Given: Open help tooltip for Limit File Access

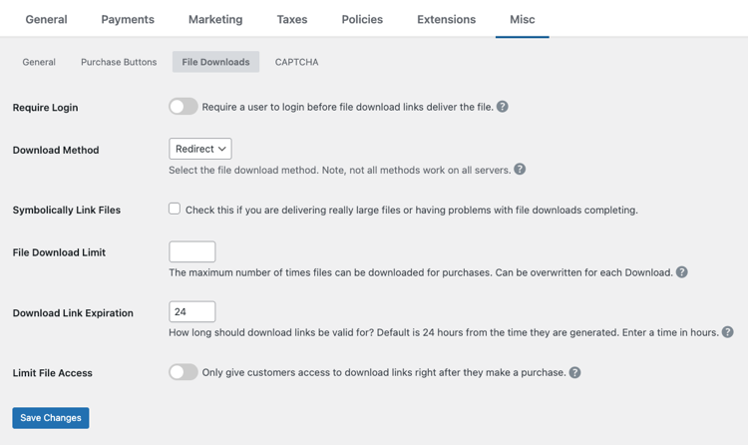Looking at the screenshot, I should (x=574, y=372).
